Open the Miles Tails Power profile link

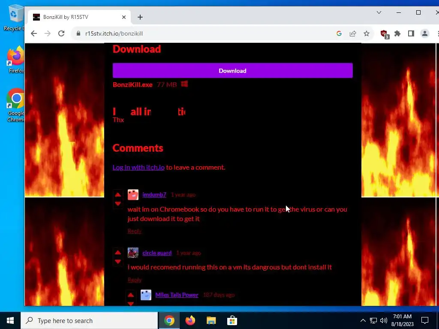pos(177,295)
